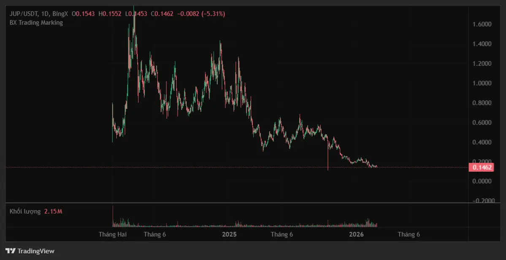
Task: Click the 0.0000 price axis label
Action: click(x=482, y=181)
